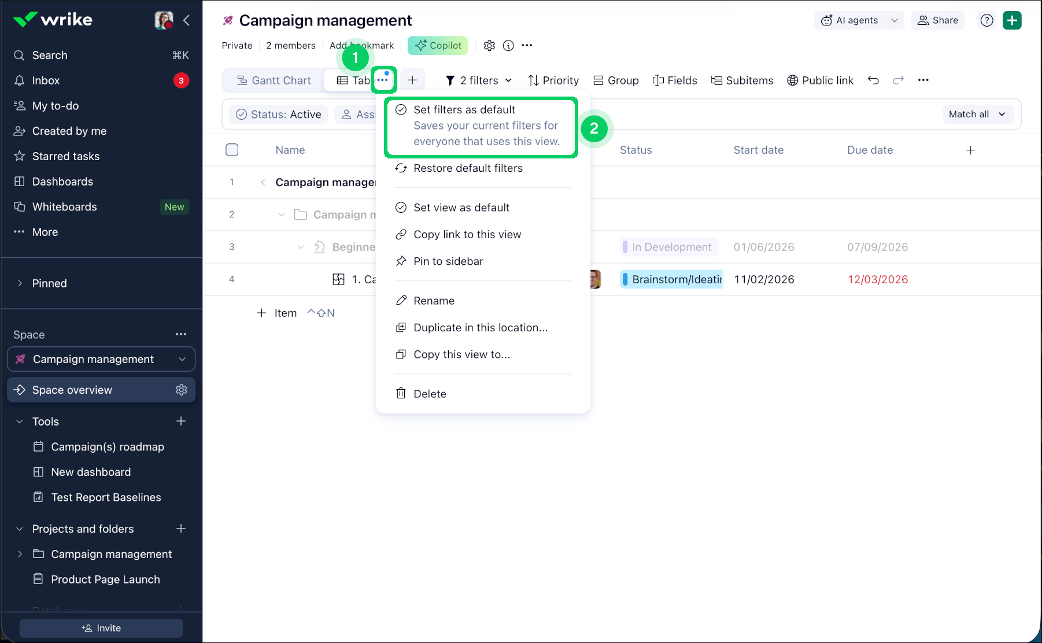The width and height of the screenshot is (1042, 643).
Task: Open the AI agents dropdown arrow
Action: [x=895, y=20]
